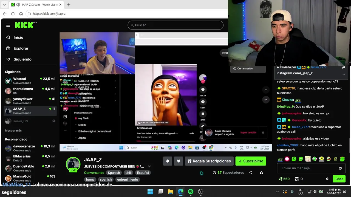Open the Conversando category link
Image resolution: width=351 pixels, height=197 pixels.
94,173
